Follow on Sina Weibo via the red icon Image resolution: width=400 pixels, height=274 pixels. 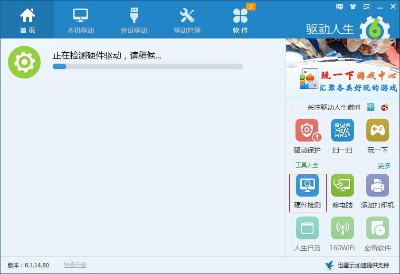(x=384, y=107)
